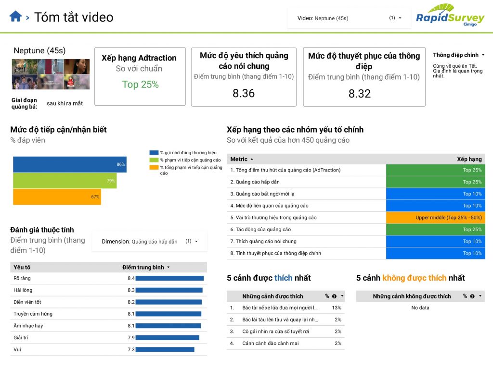Screen dimensions: 493x369
Task: Select the green legend swatch for ad reach
Action: [x=154, y=160]
